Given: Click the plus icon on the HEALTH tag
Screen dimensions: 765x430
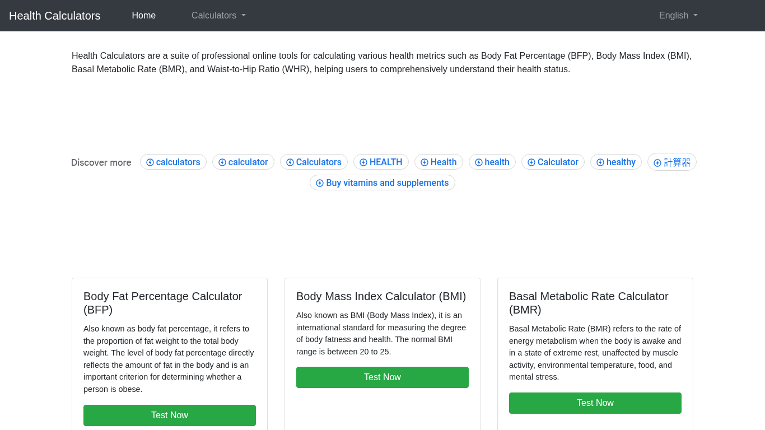Looking at the screenshot, I should (x=363, y=162).
